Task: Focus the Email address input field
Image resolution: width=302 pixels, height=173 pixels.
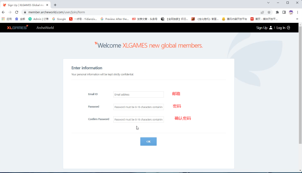Action: 138,95
